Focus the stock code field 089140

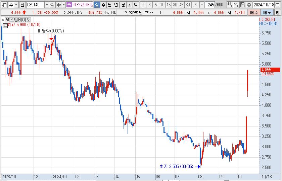click(x=35, y=5)
